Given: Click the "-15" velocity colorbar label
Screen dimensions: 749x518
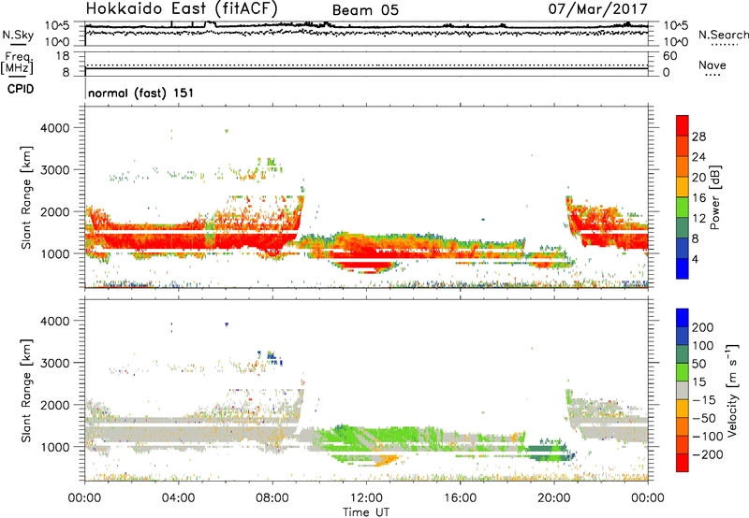Looking at the screenshot, I should (x=704, y=399).
